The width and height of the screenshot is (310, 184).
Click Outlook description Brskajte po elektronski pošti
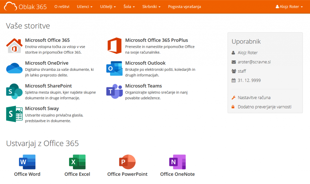click(160, 72)
